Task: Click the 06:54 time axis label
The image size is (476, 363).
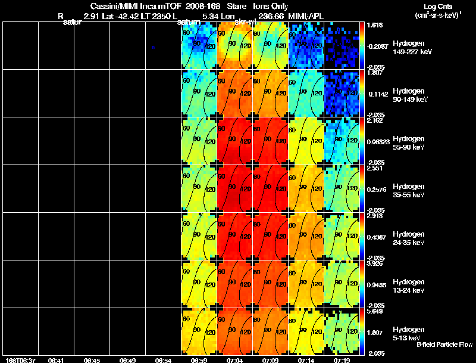Action: (163, 360)
